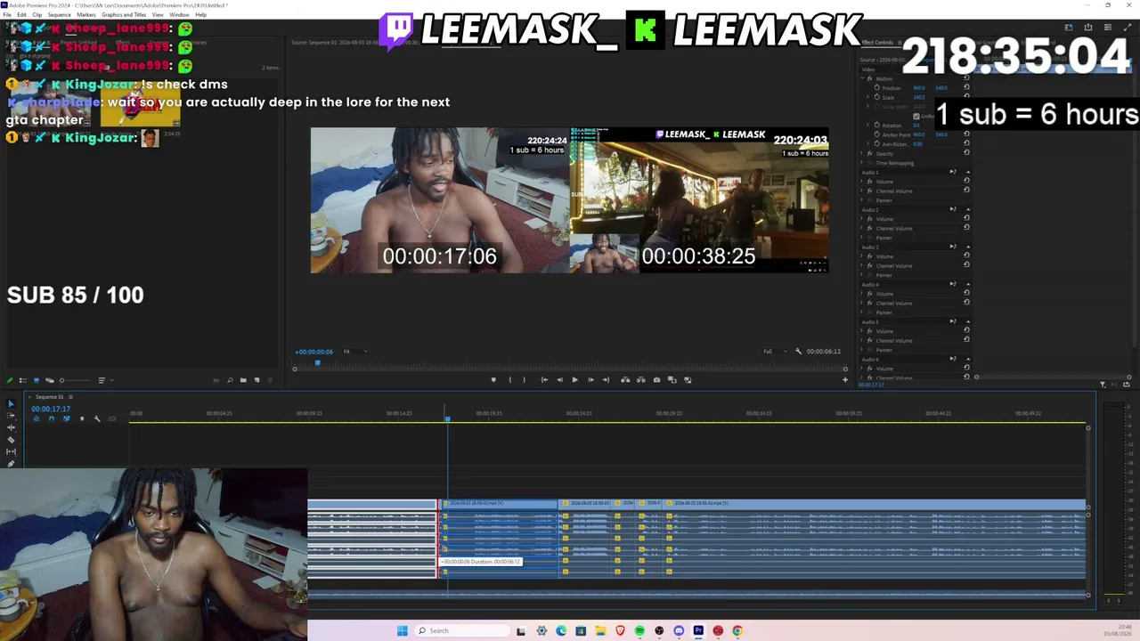This screenshot has height=641, width=1140.
Task: Open the Clip menu
Action: (37, 15)
